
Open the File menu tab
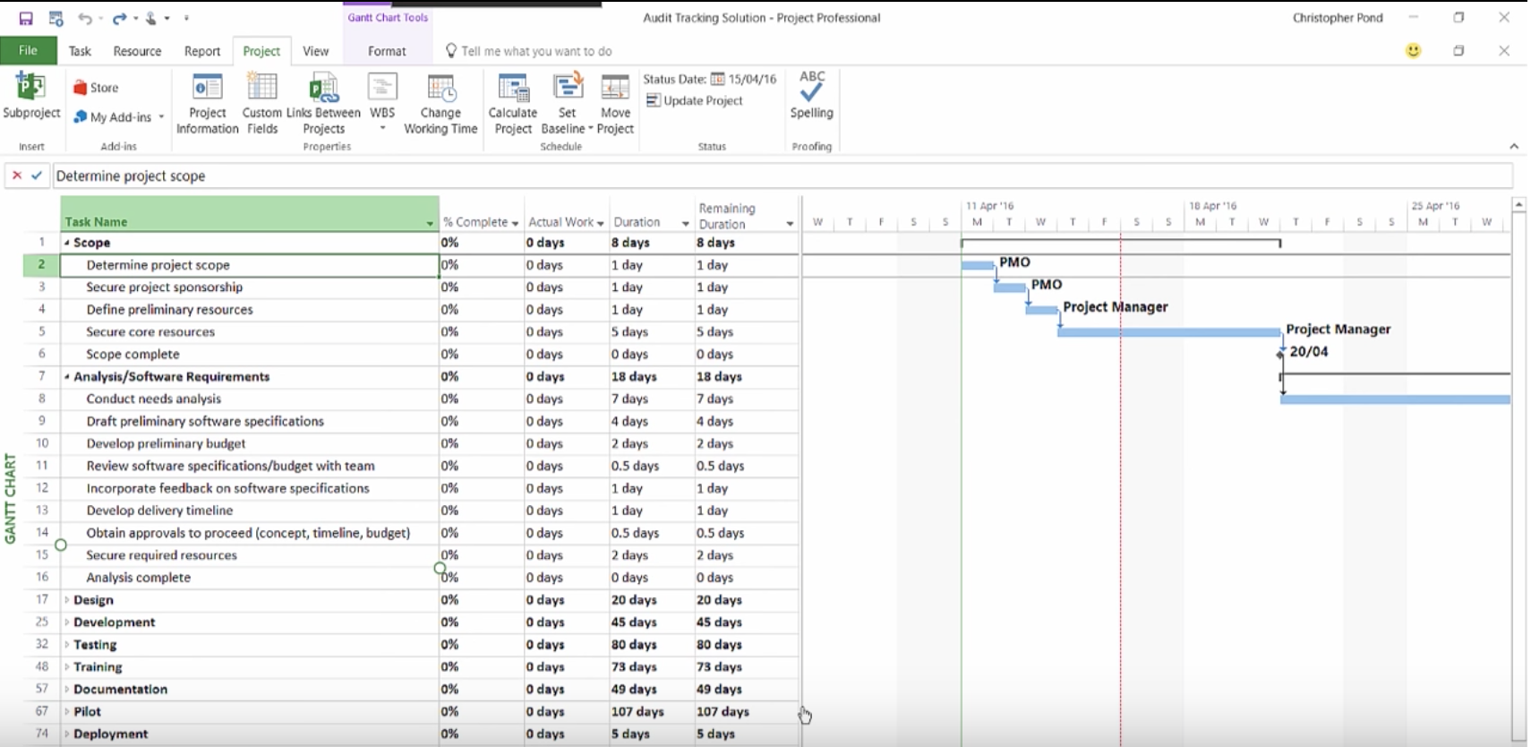click(x=29, y=51)
